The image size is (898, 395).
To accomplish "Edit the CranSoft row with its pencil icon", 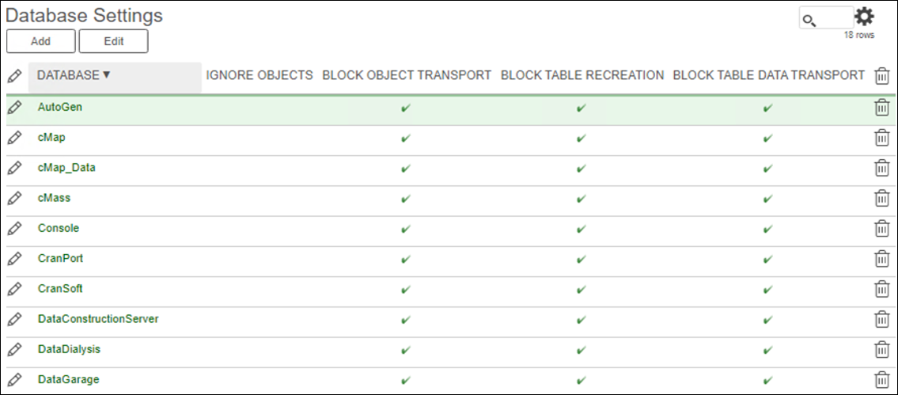I will [15, 288].
